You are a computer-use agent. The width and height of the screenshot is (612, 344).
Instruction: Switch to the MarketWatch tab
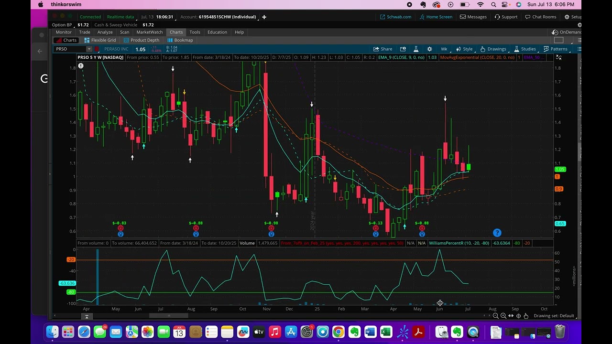tap(150, 32)
